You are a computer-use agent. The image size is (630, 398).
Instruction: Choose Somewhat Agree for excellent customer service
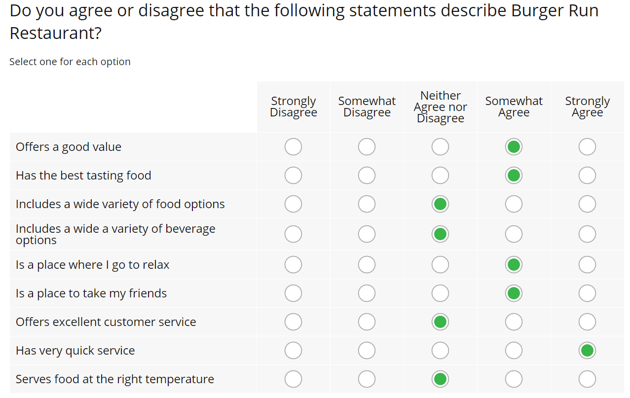[x=514, y=322]
